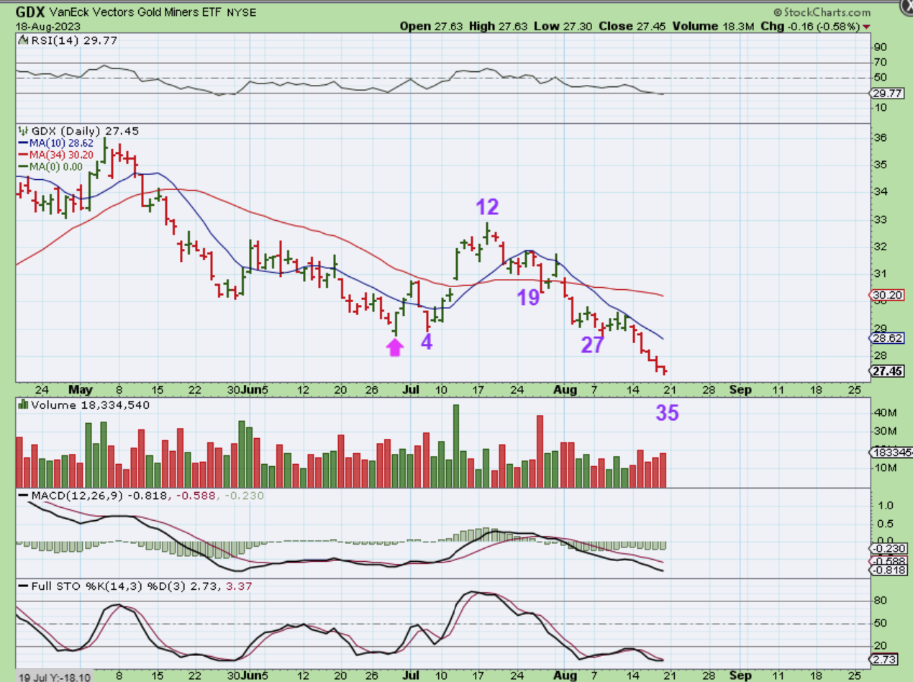Click the blue line marker for MA(10)
913x682 pixels.
pos(23,143)
